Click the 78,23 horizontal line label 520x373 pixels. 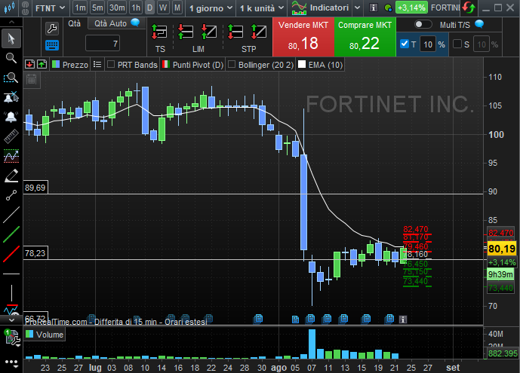coord(35,253)
